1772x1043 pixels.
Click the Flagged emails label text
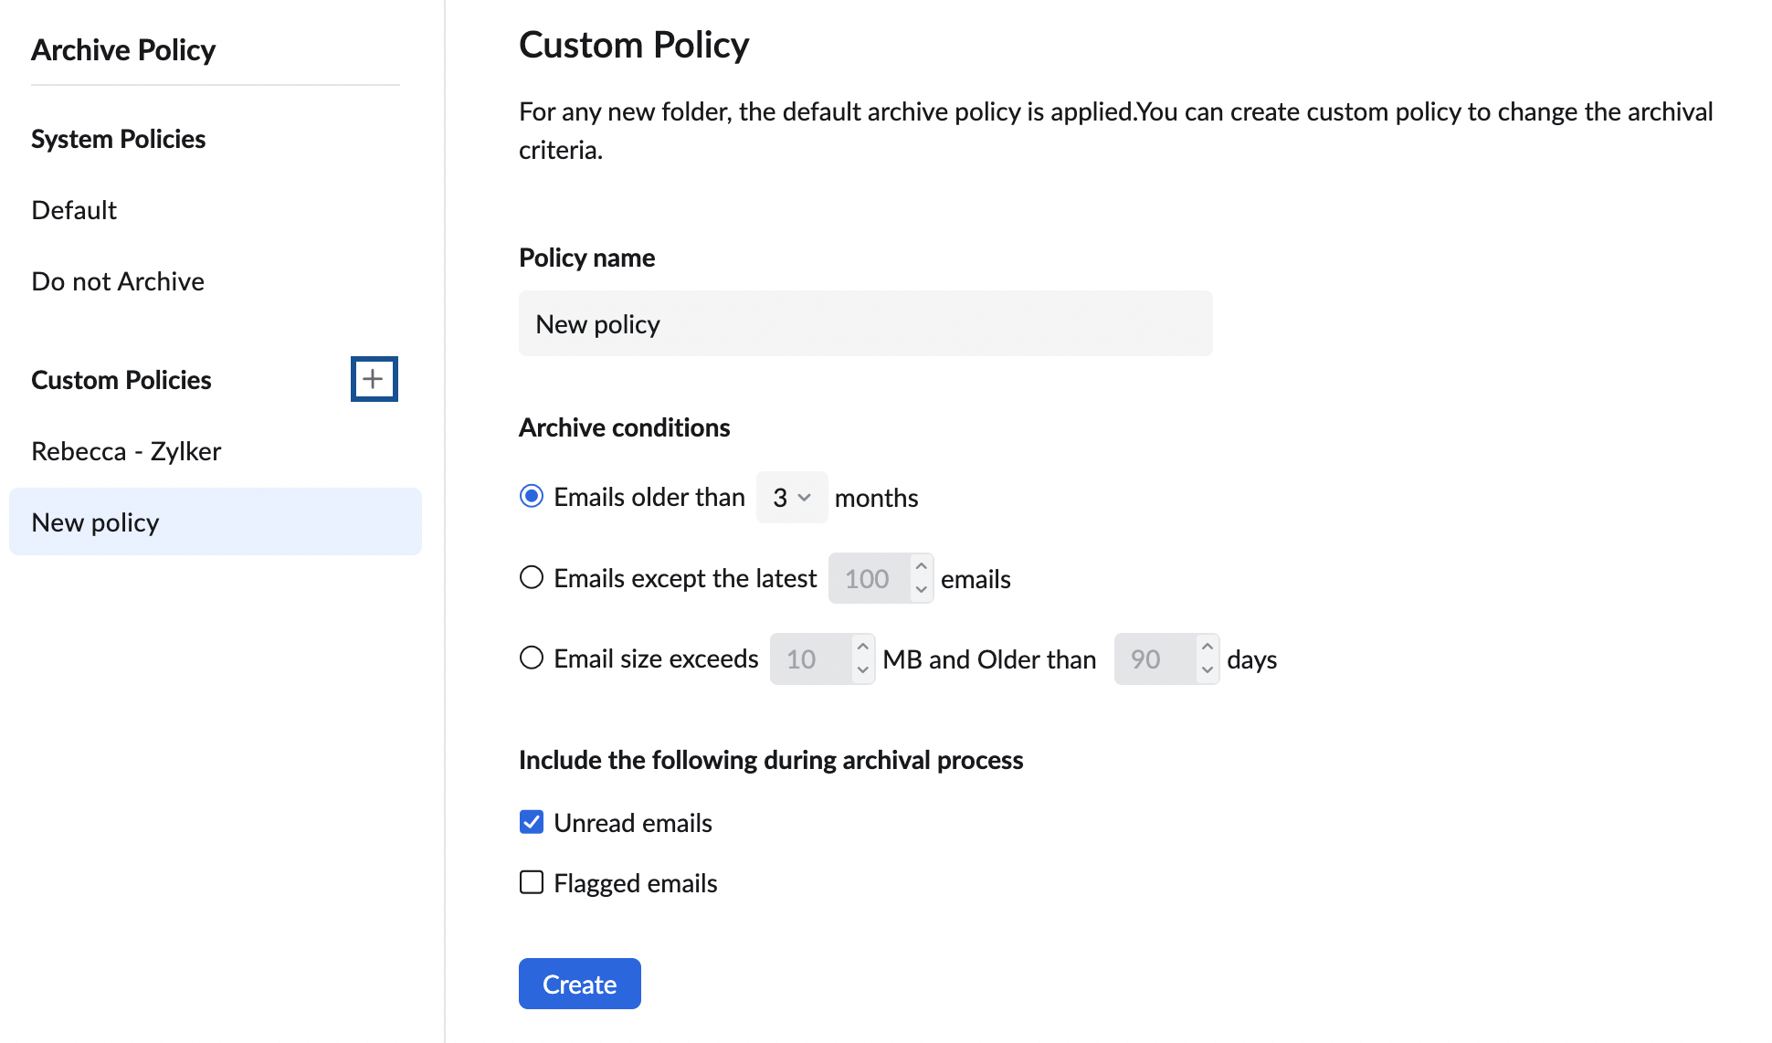coord(636,883)
